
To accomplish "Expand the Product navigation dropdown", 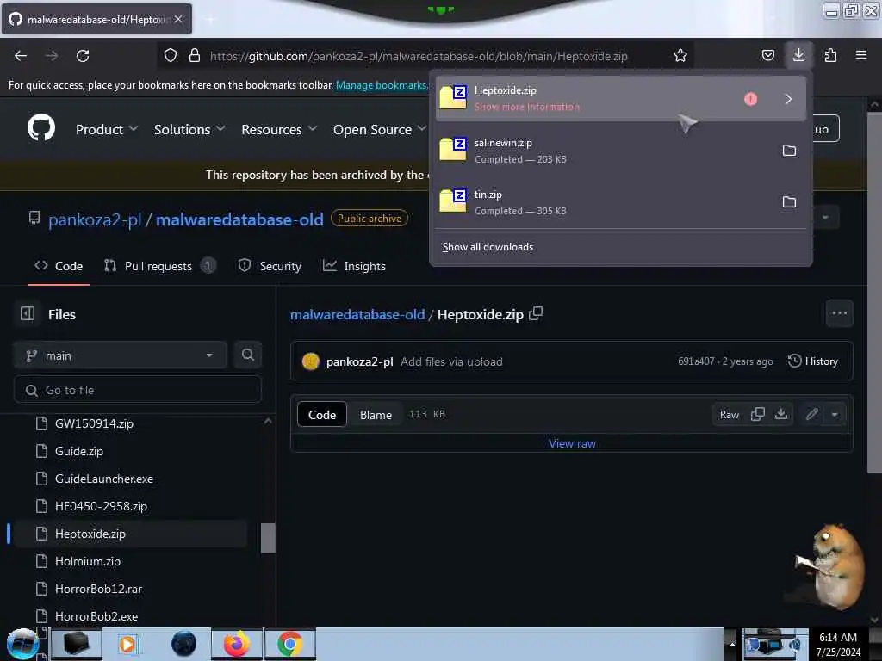I will [107, 129].
